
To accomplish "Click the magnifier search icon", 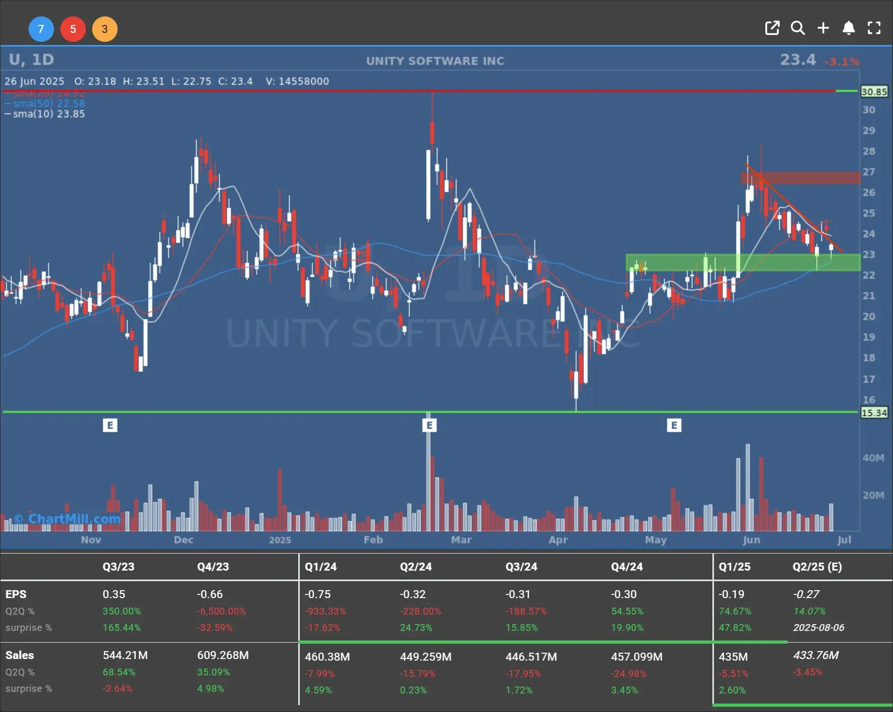I will tap(798, 28).
